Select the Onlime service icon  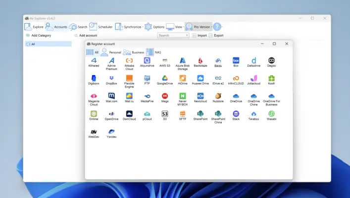pos(94,116)
